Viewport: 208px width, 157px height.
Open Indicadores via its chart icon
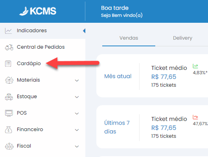[8, 31]
